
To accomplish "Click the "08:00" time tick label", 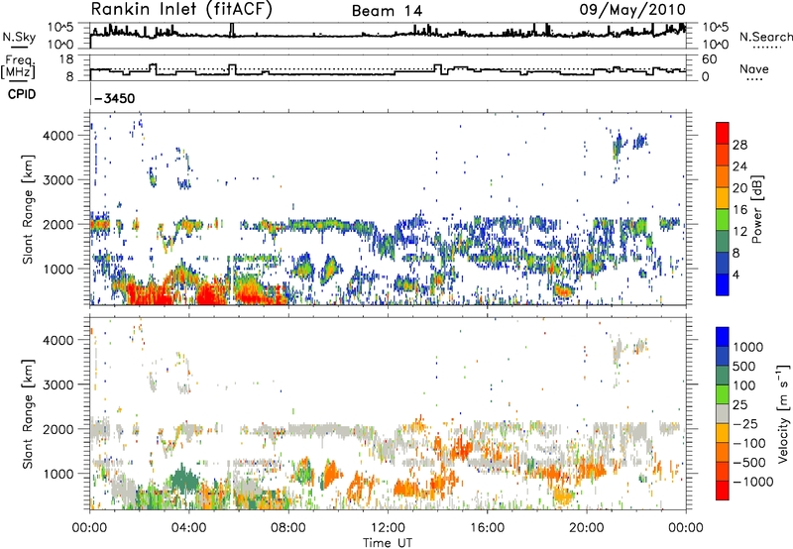I will tap(288, 528).
